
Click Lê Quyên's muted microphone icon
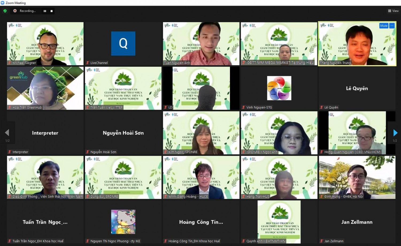[x=322, y=107]
